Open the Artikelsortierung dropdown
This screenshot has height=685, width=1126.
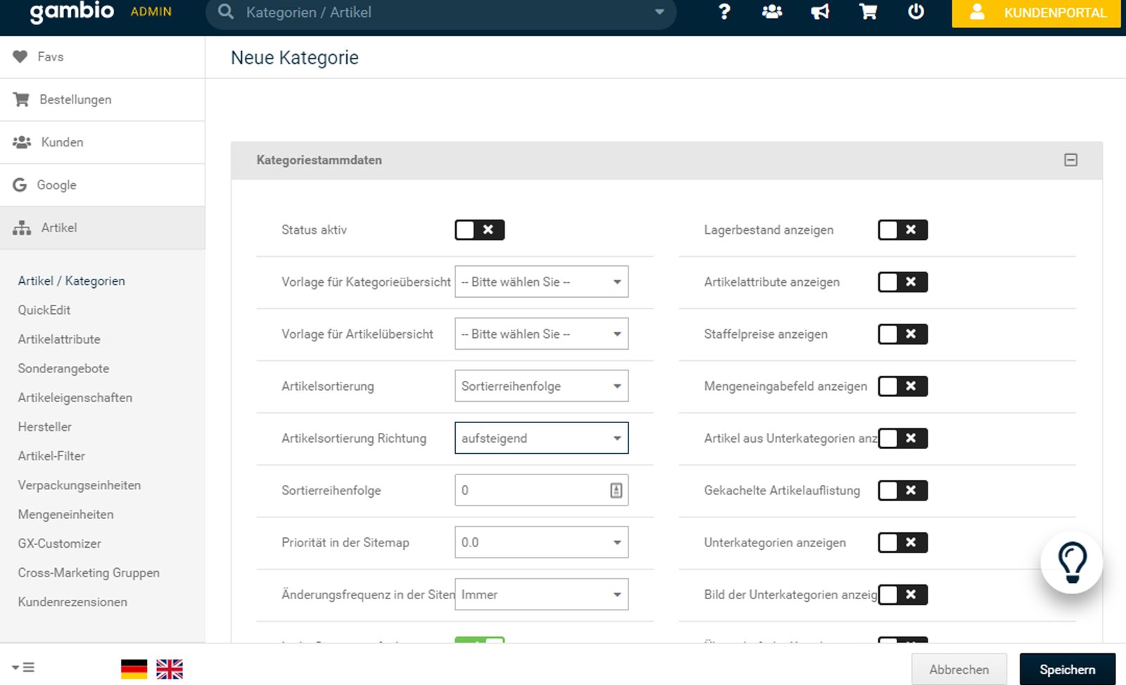click(x=541, y=387)
